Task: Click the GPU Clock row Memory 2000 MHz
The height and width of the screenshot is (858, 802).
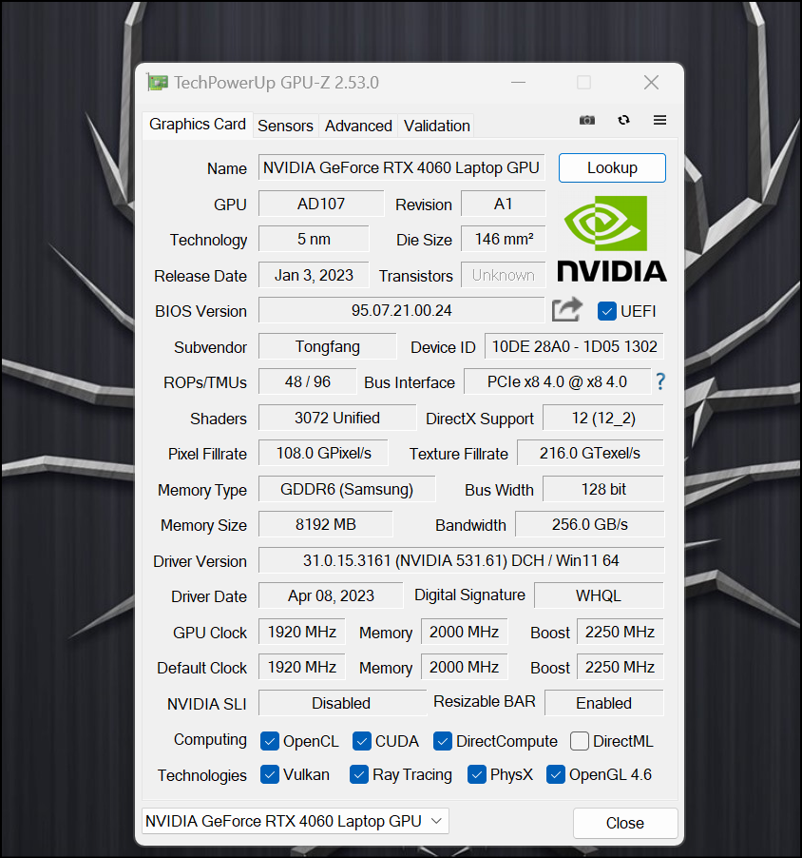Action: (x=464, y=632)
